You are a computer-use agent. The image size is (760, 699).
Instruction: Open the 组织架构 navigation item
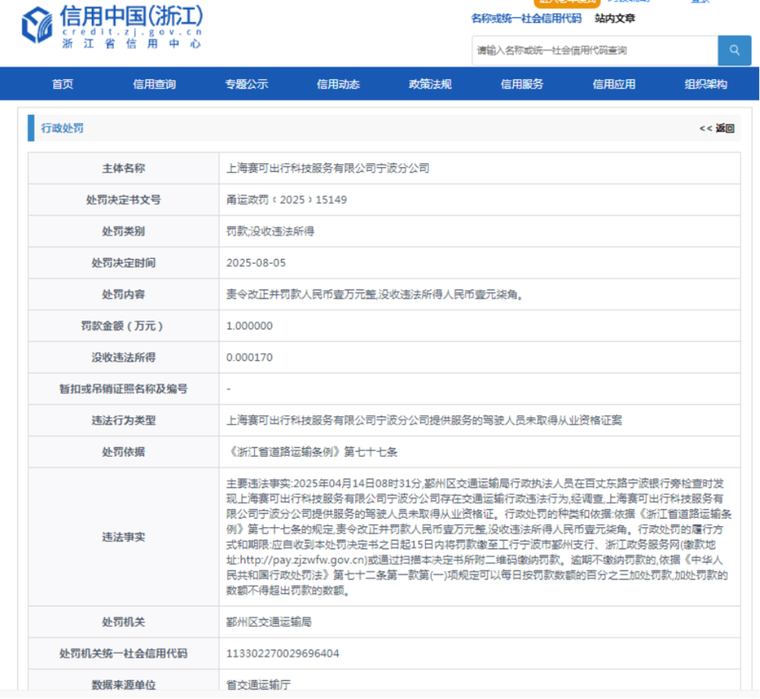pos(705,85)
